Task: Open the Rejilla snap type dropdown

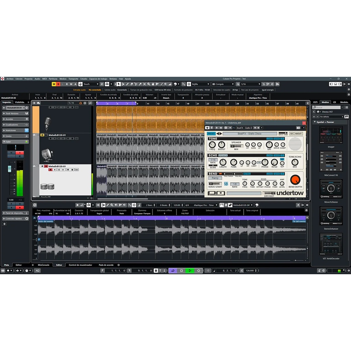Action: (x=201, y=84)
